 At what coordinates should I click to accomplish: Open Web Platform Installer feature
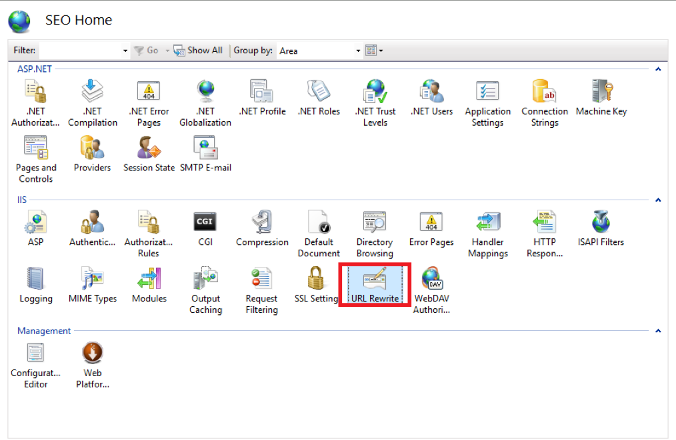click(92, 365)
